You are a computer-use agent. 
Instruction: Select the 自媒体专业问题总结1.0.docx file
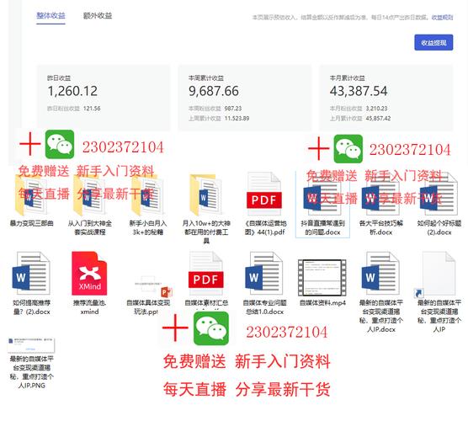(x=264, y=282)
